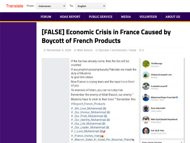Open Know daily hadith page icon
Viewport: 190px width, 143px height.
tap(146, 109)
